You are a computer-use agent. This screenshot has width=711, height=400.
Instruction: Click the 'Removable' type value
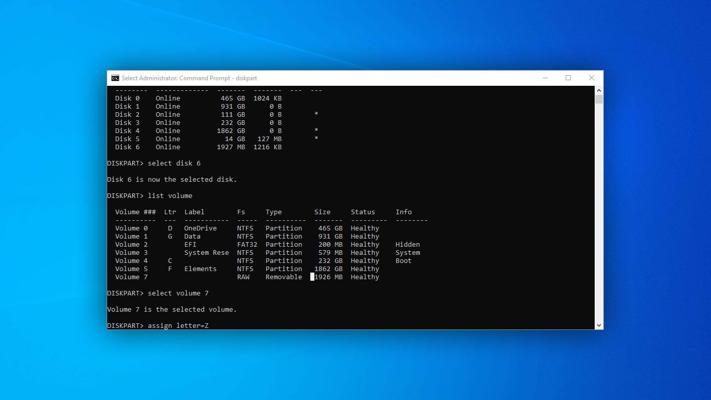[284, 277]
